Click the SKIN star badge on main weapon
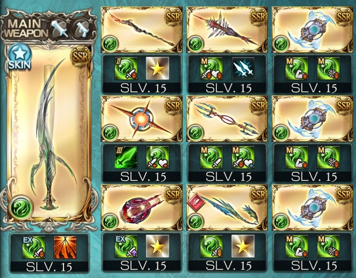This screenshot has height=278, width=356. point(19,57)
